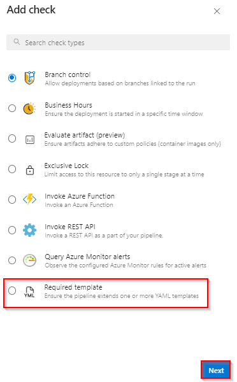Click the Invoke REST API gear icon
This screenshot has width=237, height=382.
tap(29, 230)
